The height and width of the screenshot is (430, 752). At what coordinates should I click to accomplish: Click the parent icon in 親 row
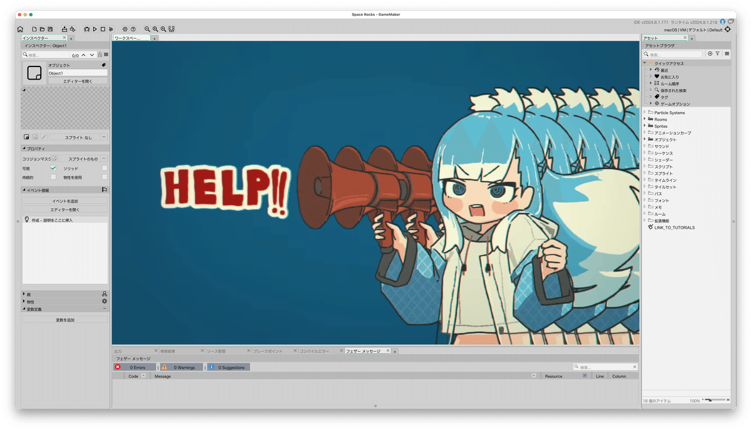click(104, 294)
